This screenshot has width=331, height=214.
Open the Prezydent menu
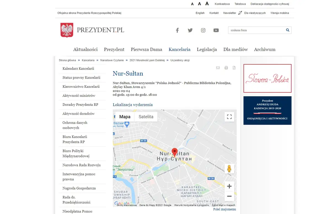(x=114, y=50)
